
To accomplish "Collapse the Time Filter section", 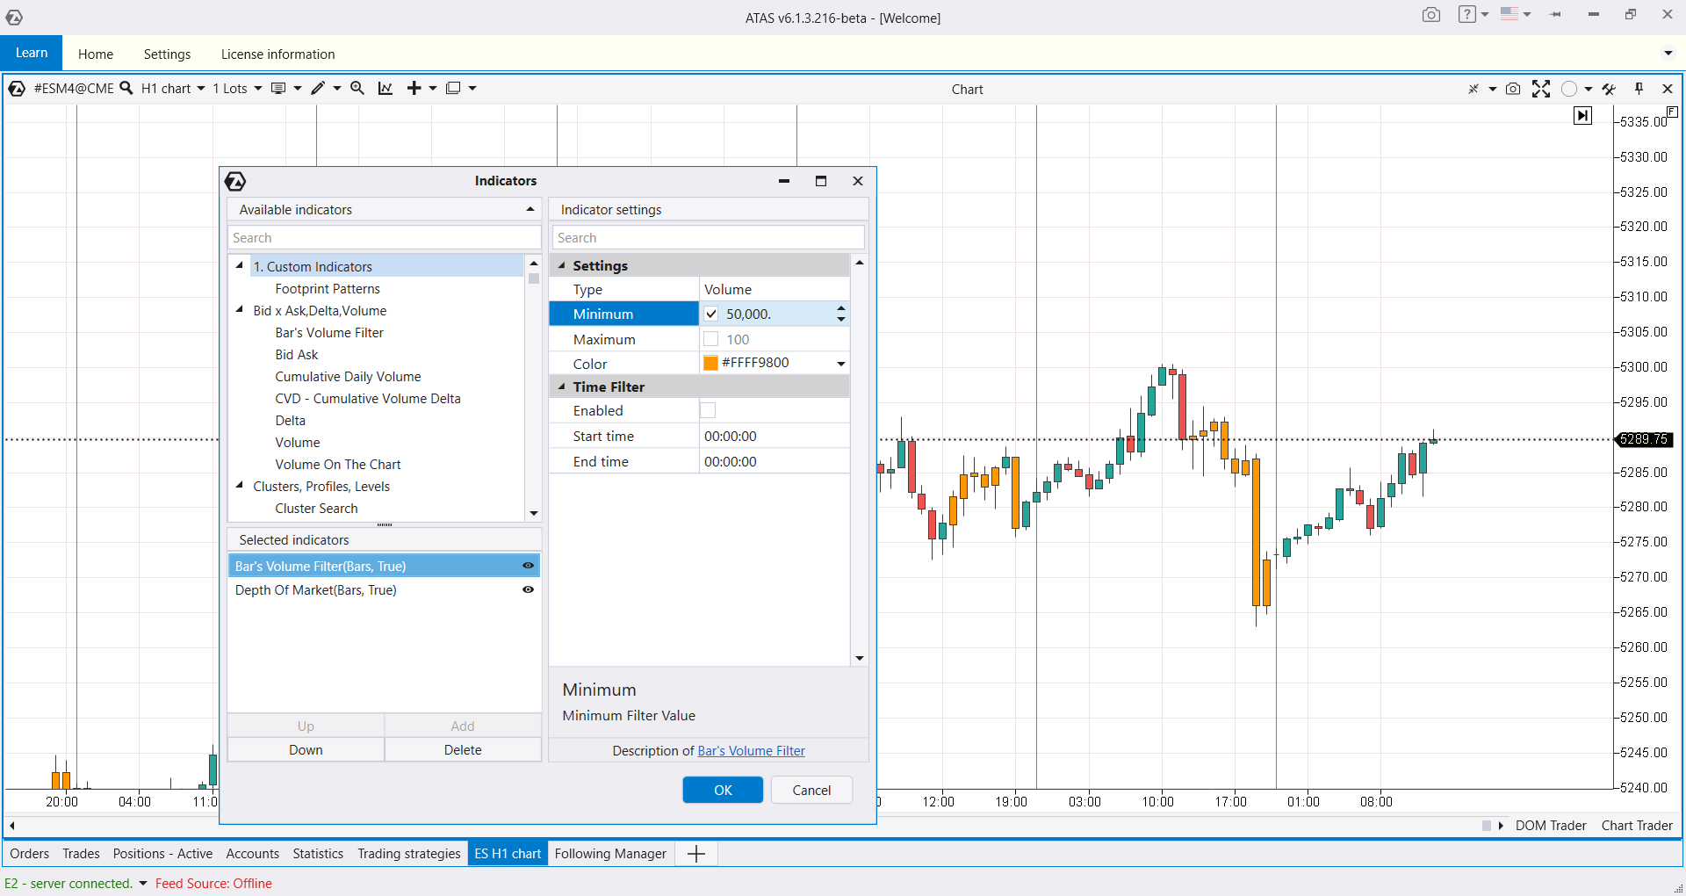I will (x=562, y=387).
